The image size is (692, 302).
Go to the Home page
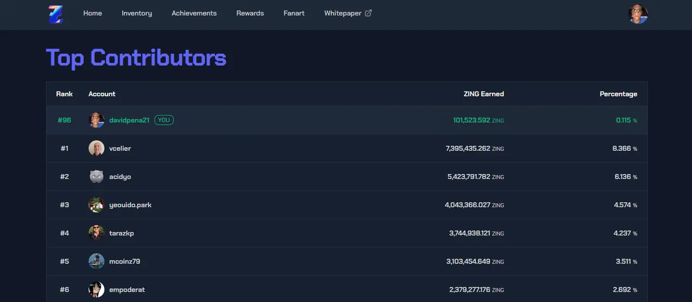click(92, 13)
